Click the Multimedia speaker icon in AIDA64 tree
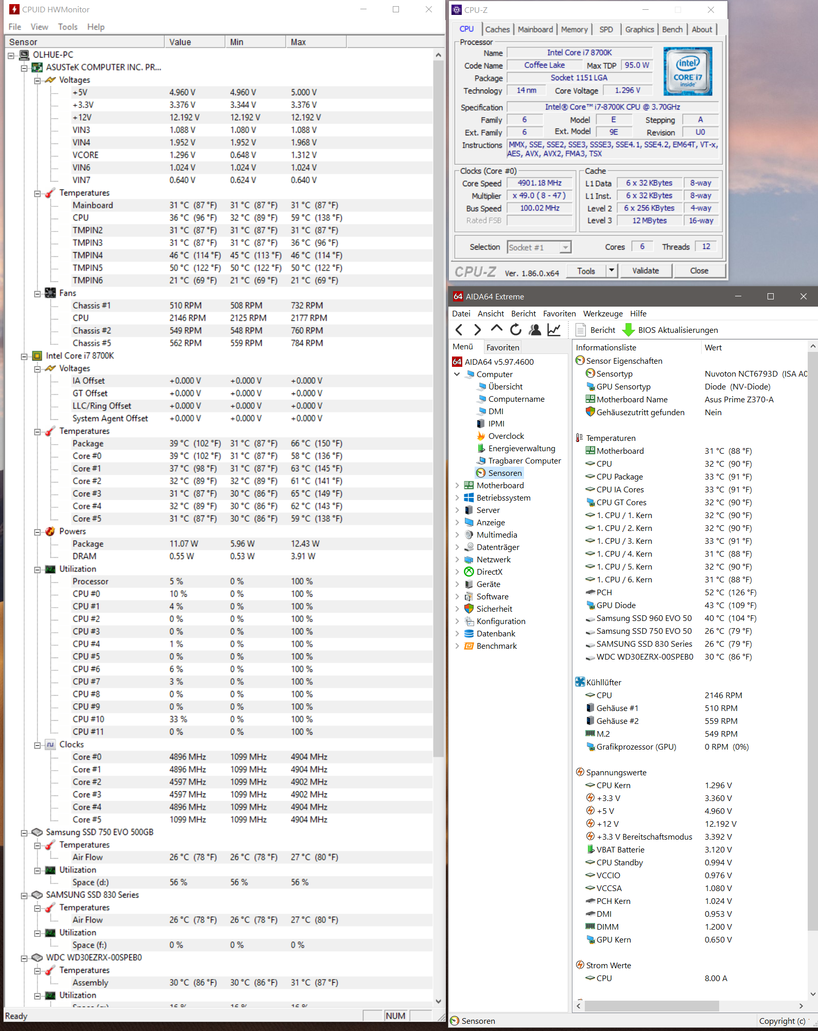 click(x=469, y=535)
